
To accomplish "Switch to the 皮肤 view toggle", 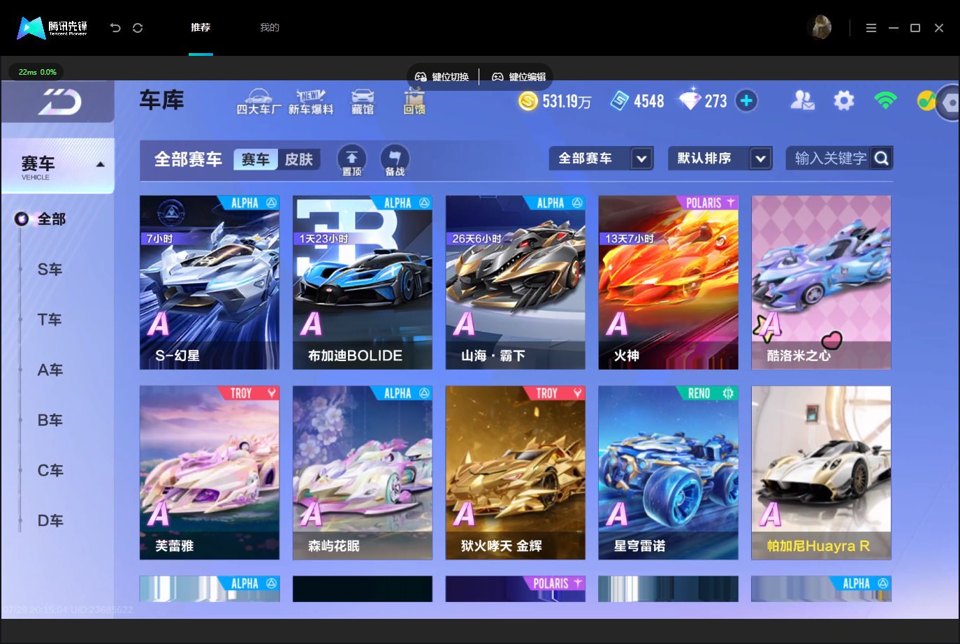I will [x=299, y=159].
